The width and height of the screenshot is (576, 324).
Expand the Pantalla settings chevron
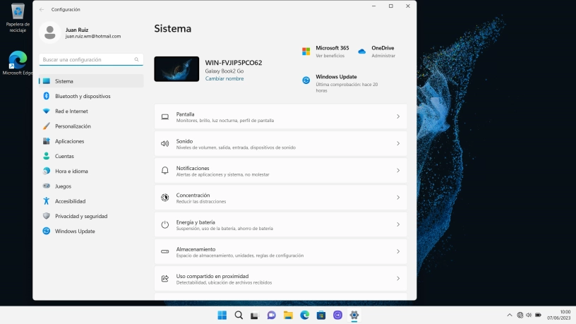[398, 116]
